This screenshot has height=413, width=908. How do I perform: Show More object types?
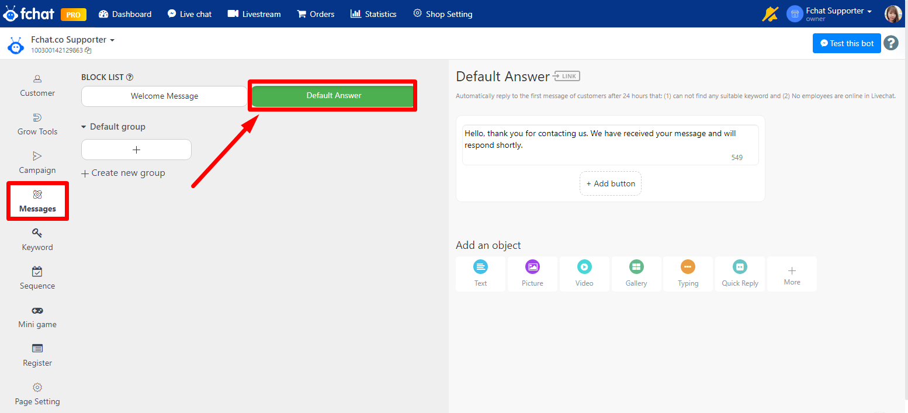pos(792,274)
